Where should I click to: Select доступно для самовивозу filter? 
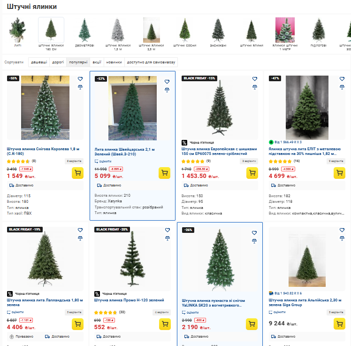coord(151,62)
